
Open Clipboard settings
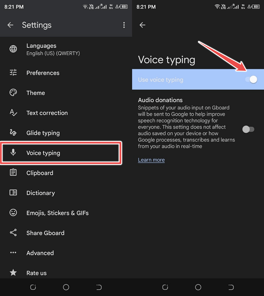[x=66, y=173]
